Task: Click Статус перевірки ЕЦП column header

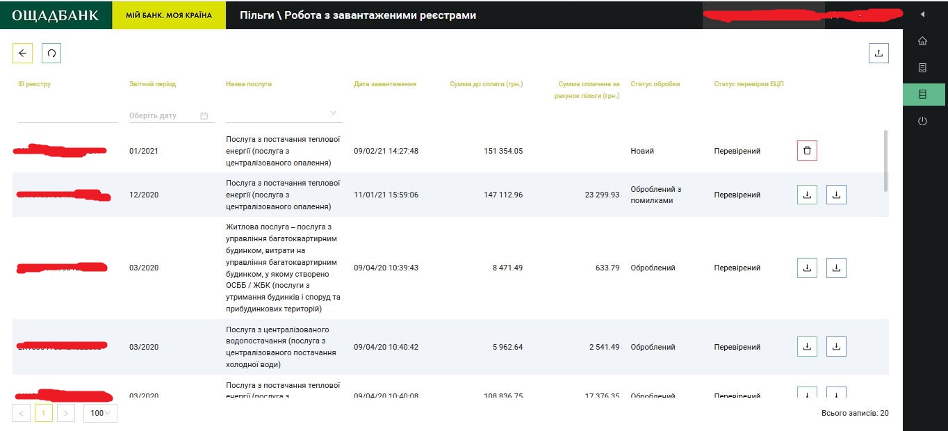Action: coord(749,84)
